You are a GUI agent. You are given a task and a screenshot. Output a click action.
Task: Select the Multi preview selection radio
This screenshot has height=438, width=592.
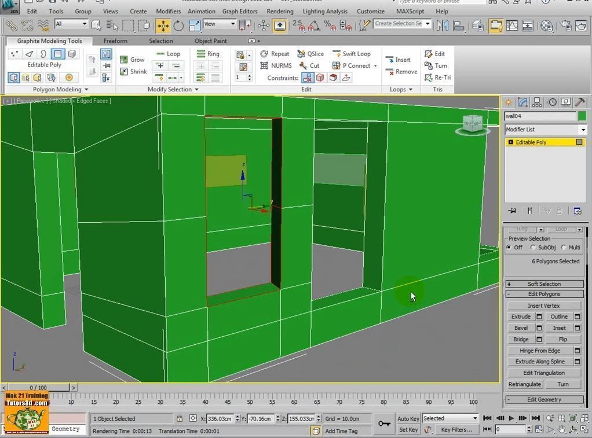click(x=564, y=247)
